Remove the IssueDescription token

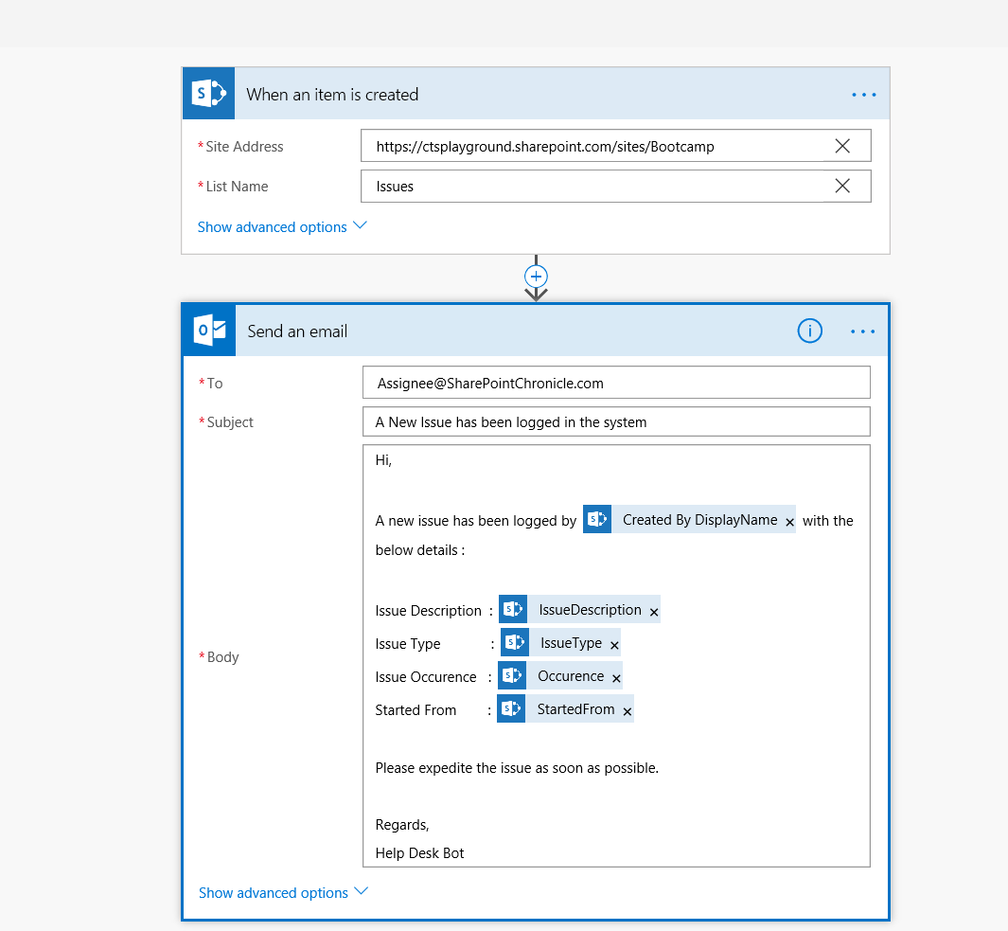[x=654, y=613]
